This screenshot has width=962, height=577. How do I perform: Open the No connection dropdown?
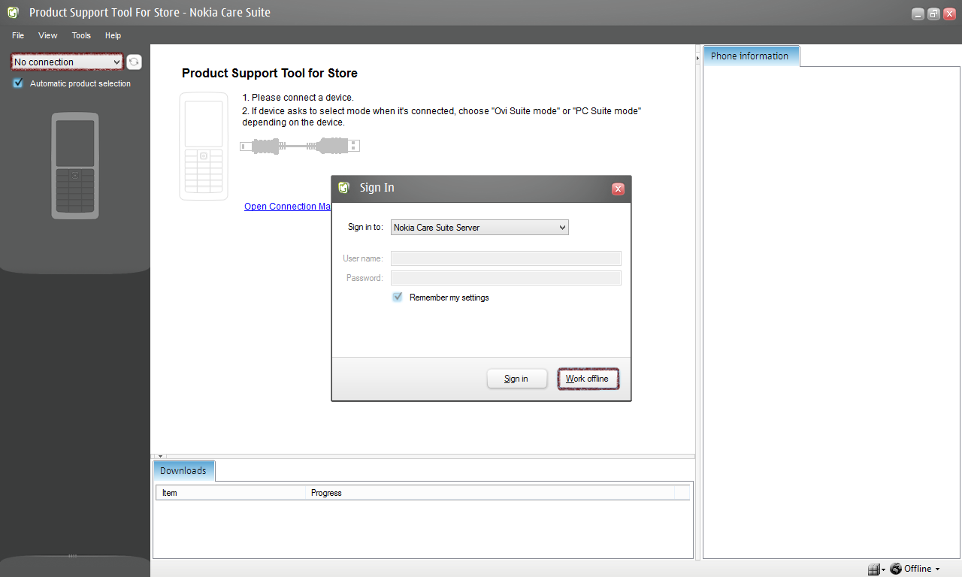coord(67,62)
